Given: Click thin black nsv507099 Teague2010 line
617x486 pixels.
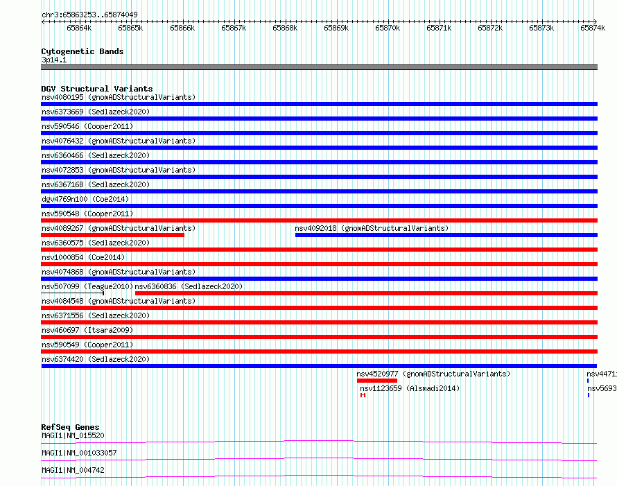Looking at the screenshot, I should [x=72, y=293].
